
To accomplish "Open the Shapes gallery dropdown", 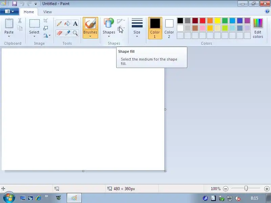I will pyautogui.click(x=109, y=37).
